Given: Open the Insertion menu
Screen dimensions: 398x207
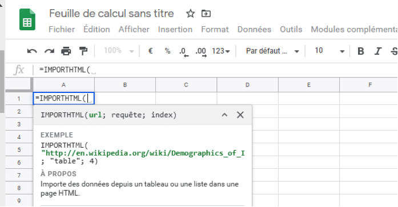Looking at the screenshot, I should coord(175,30).
